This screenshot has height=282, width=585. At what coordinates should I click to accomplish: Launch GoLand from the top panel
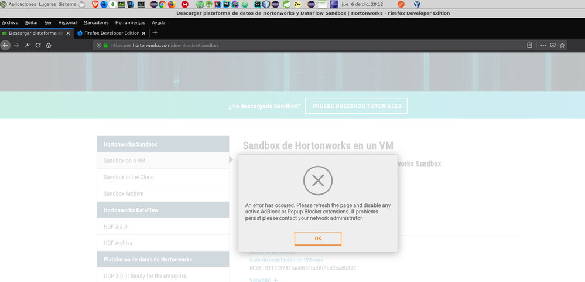[x=235, y=4]
